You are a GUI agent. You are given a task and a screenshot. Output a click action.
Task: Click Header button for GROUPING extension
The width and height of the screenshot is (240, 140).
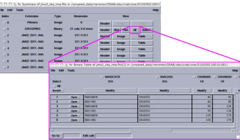[x=105, y=30]
